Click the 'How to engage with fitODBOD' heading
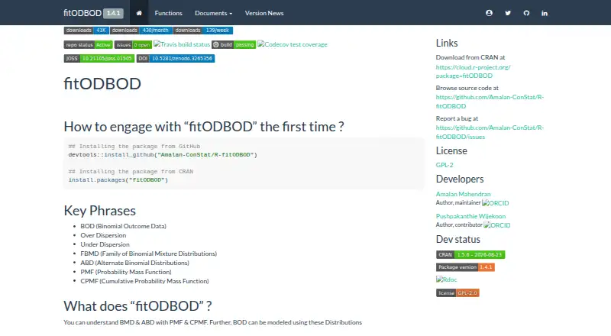Image resolution: width=611 pixels, height=336 pixels. pos(204,127)
